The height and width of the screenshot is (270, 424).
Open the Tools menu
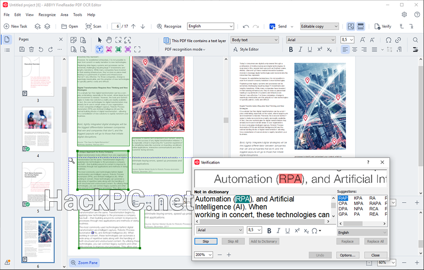point(77,15)
